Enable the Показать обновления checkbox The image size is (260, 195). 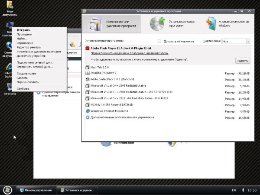click(160, 41)
